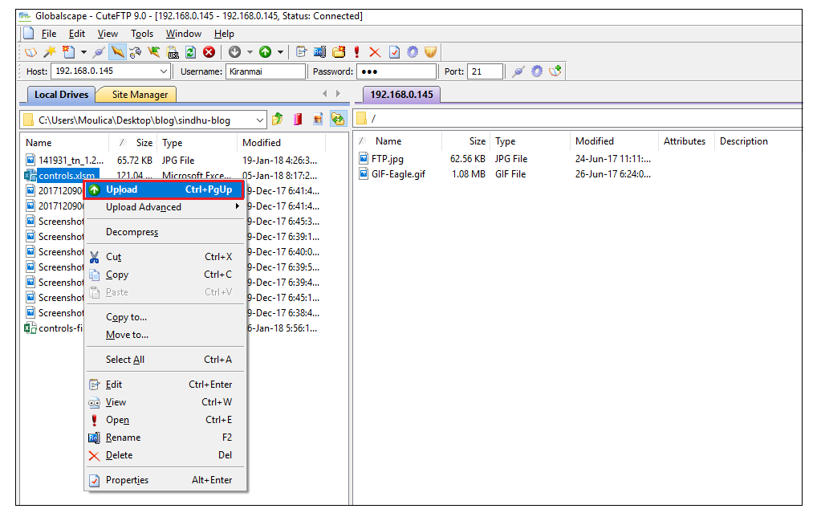The image size is (817, 517).
Task: Choose Rename in the context menu
Action: pyautogui.click(x=165, y=438)
